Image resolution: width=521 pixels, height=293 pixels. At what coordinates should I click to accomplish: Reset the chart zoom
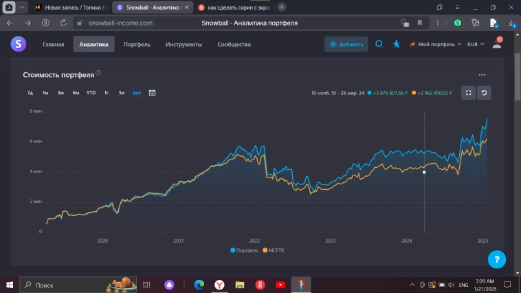tap(484, 93)
